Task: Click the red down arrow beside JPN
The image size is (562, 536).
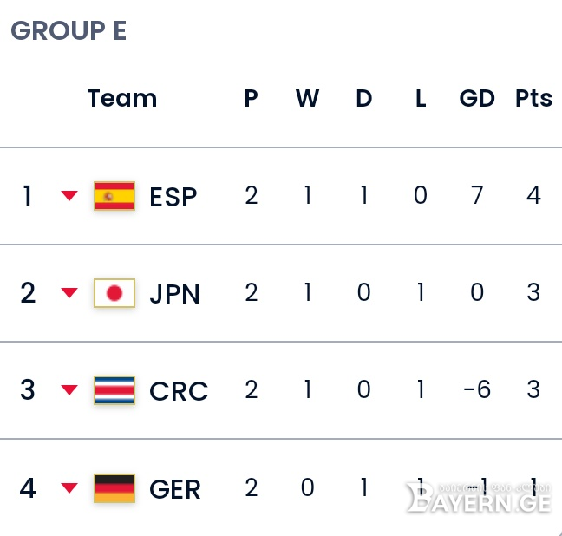Action: (69, 293)
